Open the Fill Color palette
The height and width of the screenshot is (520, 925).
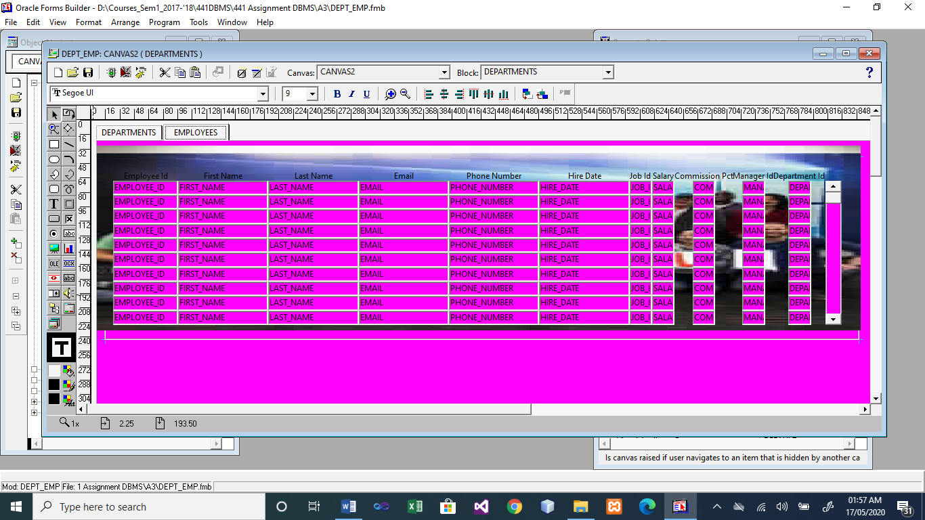(69, 371)
